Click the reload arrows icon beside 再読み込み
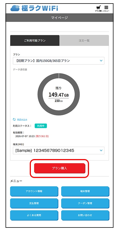119x234 pixels. pyautogui.click(x=14, y=120)
